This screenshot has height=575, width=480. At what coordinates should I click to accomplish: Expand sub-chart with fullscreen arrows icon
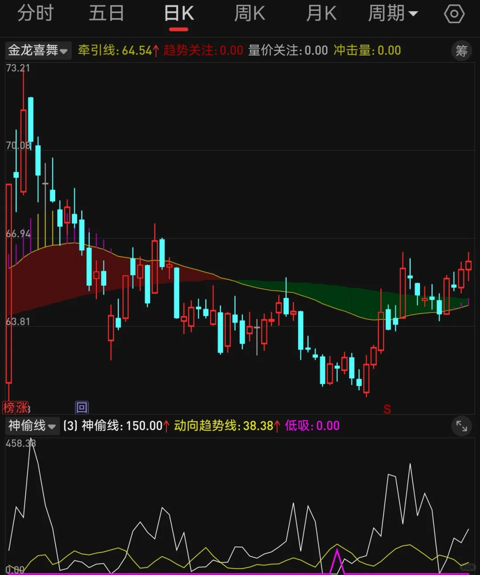click(462, 427)
